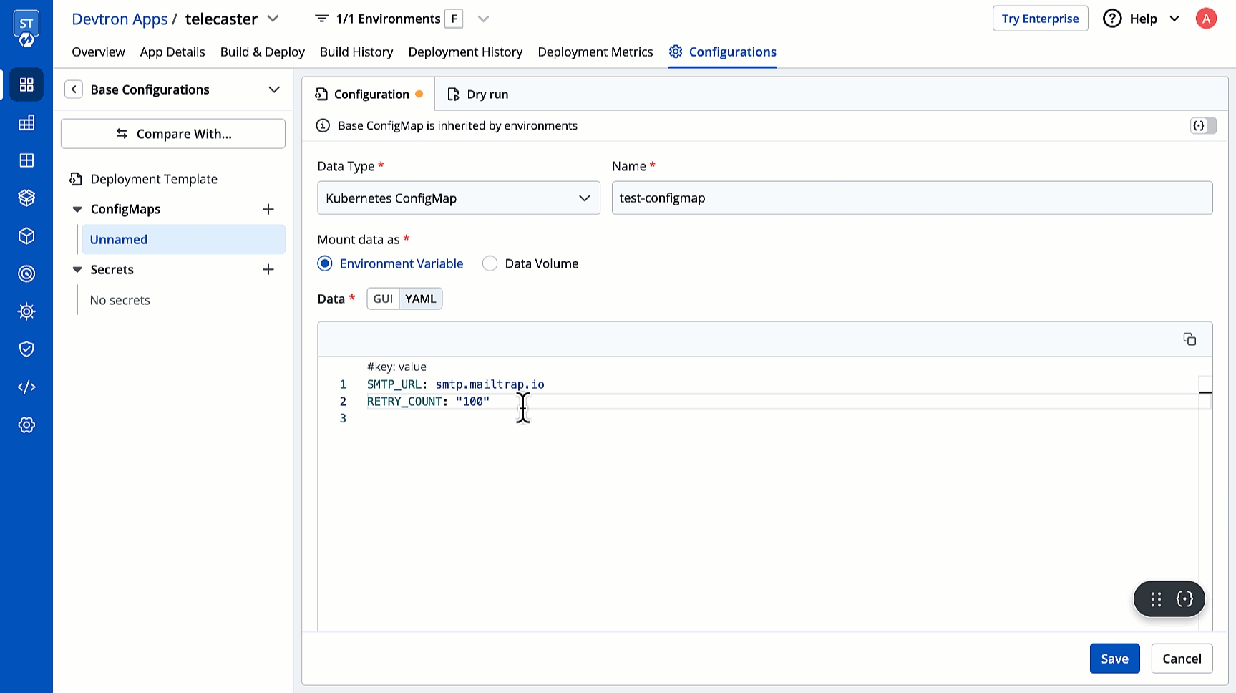Click the user avatar icon labeled A
Viewport: 1236px width, 693px height.
click(1206, 19)
